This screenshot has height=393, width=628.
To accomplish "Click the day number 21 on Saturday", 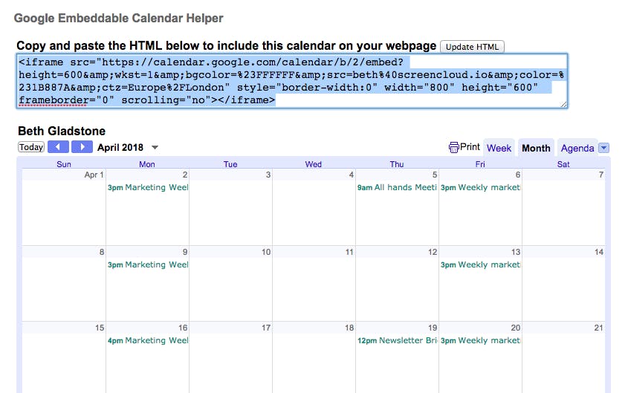I will tap(598, 328).
